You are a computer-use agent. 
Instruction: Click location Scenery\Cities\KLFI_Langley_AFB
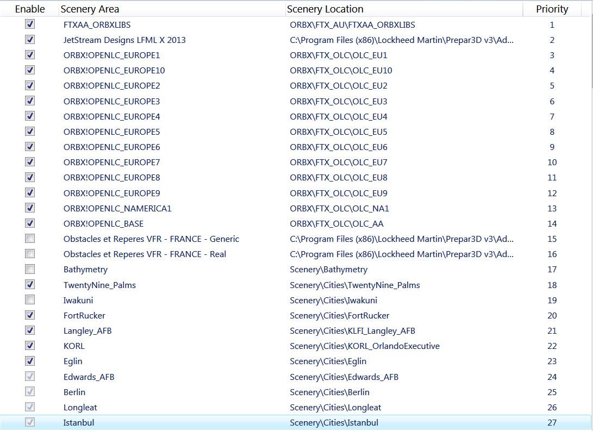[352, 331]
